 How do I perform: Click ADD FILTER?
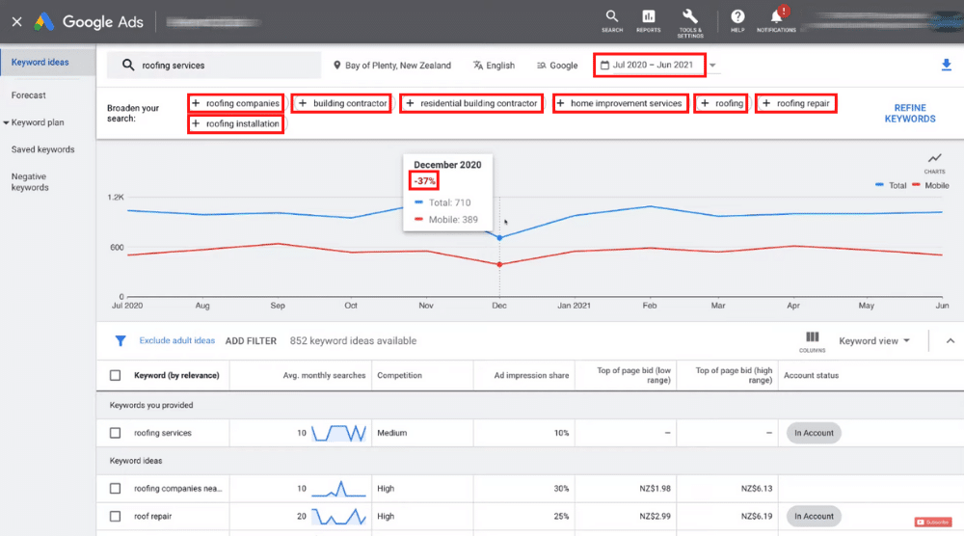coord(251,340)
